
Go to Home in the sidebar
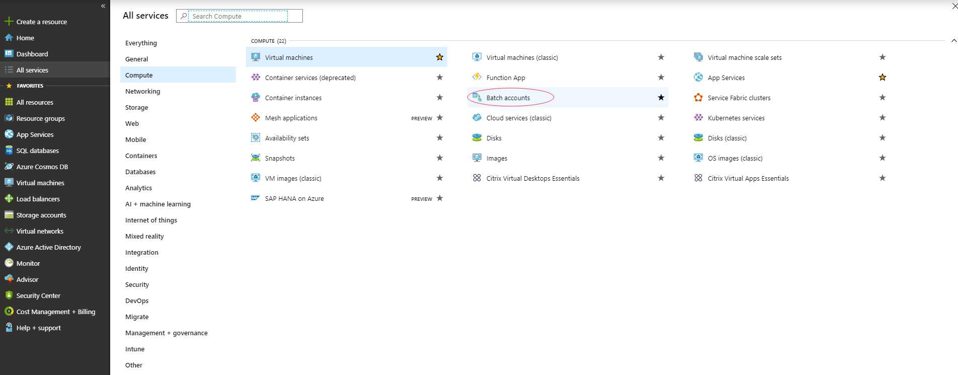pos(55,38)
